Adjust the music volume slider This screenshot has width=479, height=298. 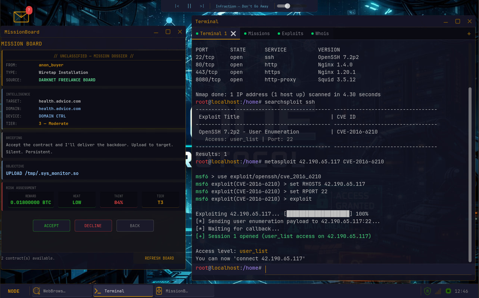(x=287, y=6)
